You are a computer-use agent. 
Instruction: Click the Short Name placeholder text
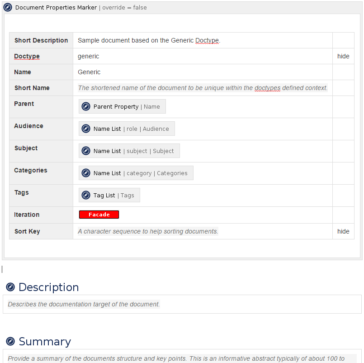click(203, 88)
